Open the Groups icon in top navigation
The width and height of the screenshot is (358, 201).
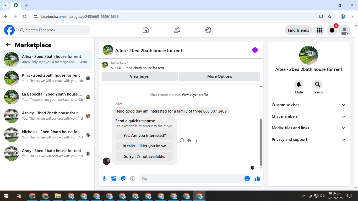[x=208, y=30]
